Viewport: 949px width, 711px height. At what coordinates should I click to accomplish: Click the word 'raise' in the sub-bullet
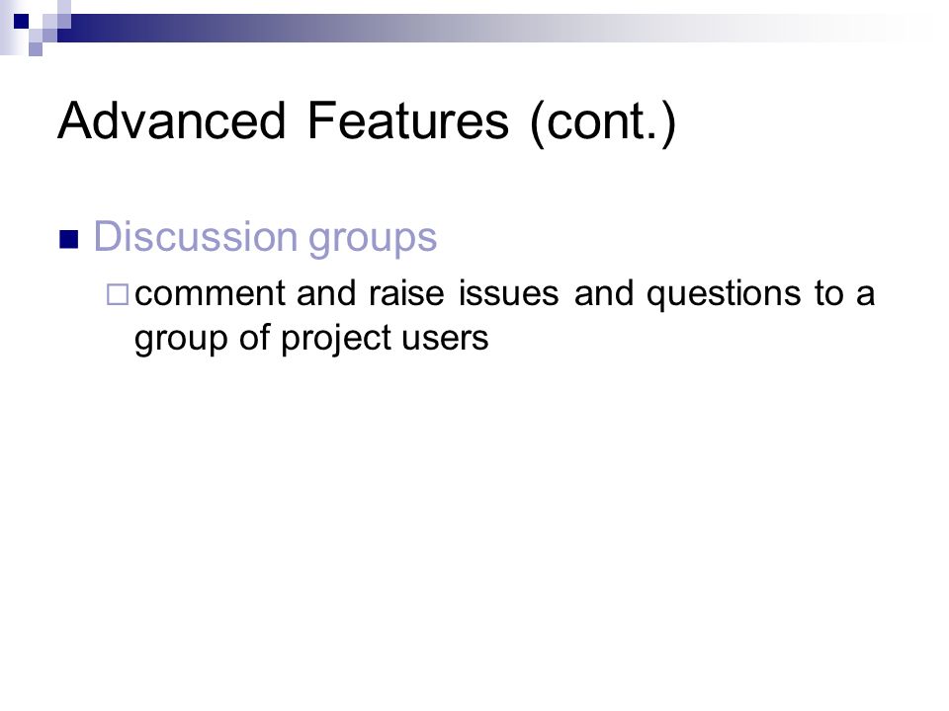406,293
